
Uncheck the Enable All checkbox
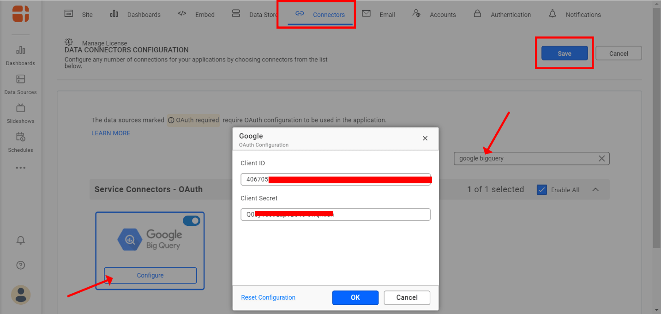pyautogui.click(x=542, y=190)
